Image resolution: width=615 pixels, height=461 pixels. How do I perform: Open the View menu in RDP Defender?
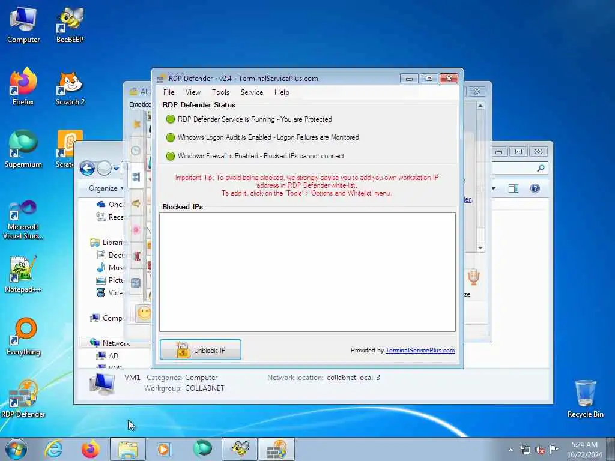tap(193, 92)
